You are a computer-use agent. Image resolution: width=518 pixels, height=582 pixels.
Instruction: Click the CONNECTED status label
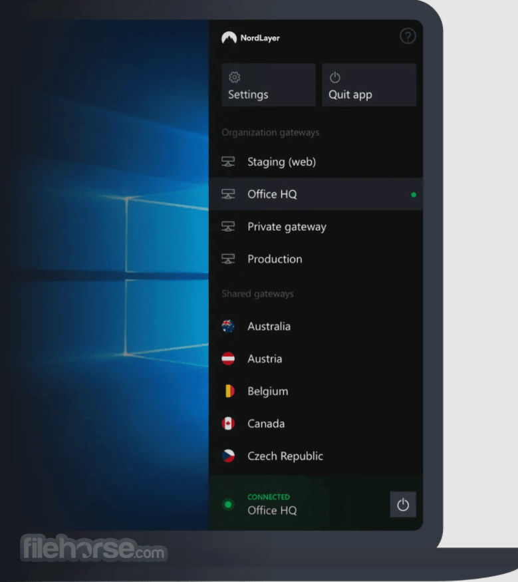click(269, 497)
